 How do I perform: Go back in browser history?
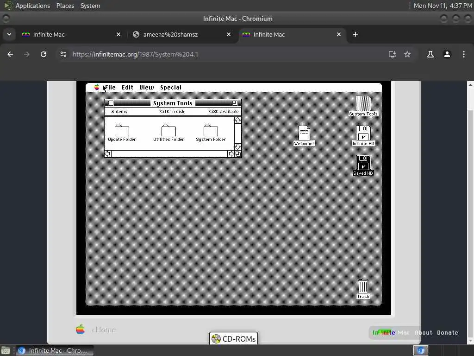[10, 54]
